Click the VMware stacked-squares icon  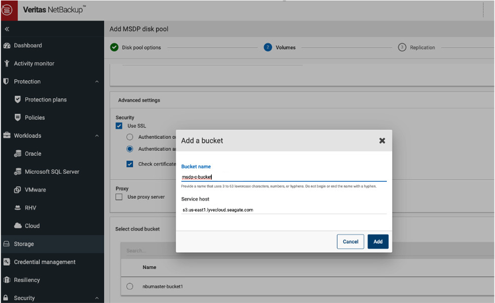click(x=18, y=190)
